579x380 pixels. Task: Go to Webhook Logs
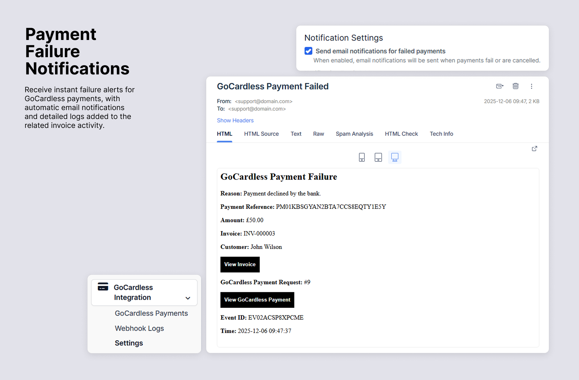click(x=139, y=328)
